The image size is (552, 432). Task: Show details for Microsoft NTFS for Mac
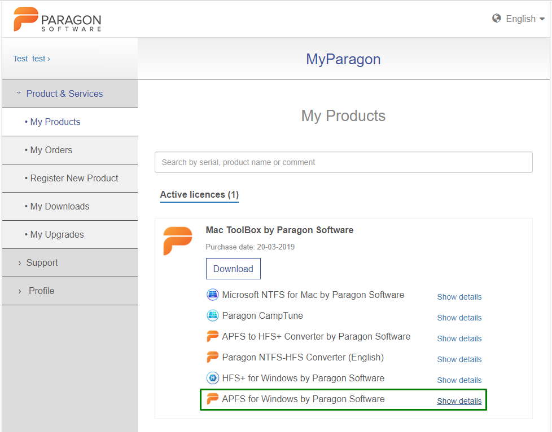click(x=459, y=297)
